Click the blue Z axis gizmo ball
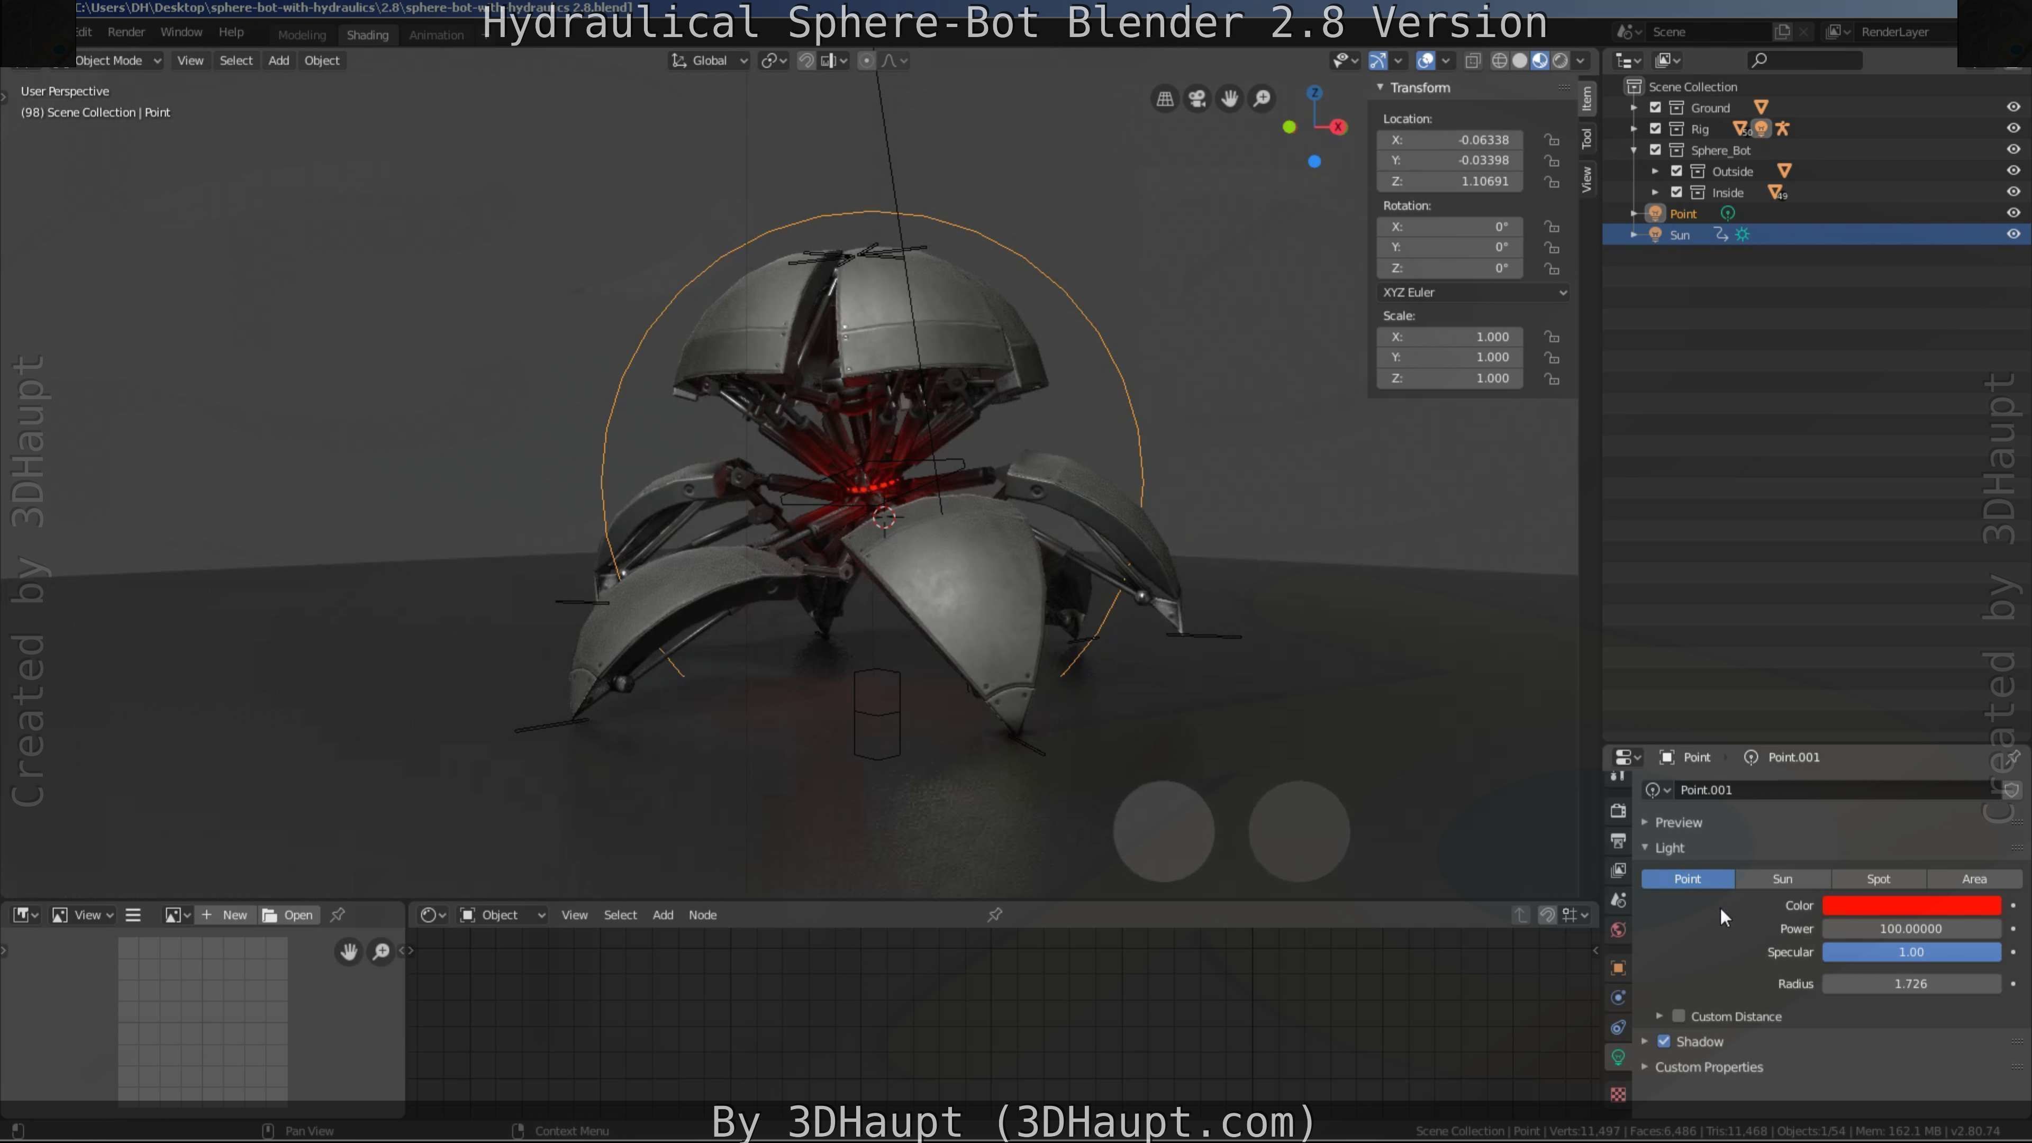Screen dimensions: 2032x1143 [1314, 92]
